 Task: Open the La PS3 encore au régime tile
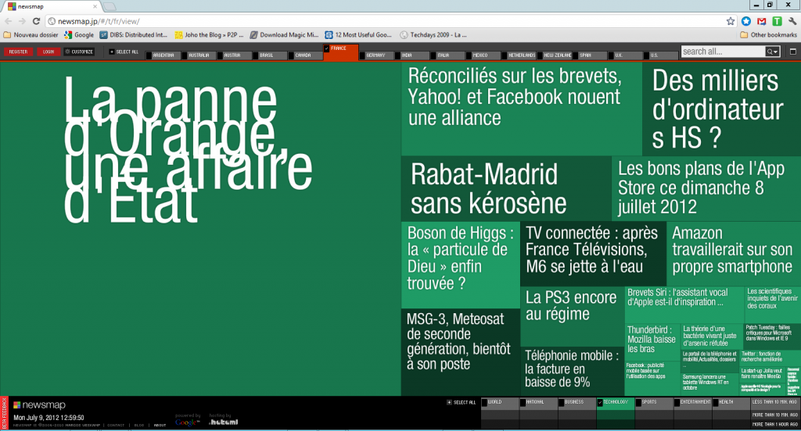click(573, 317)
